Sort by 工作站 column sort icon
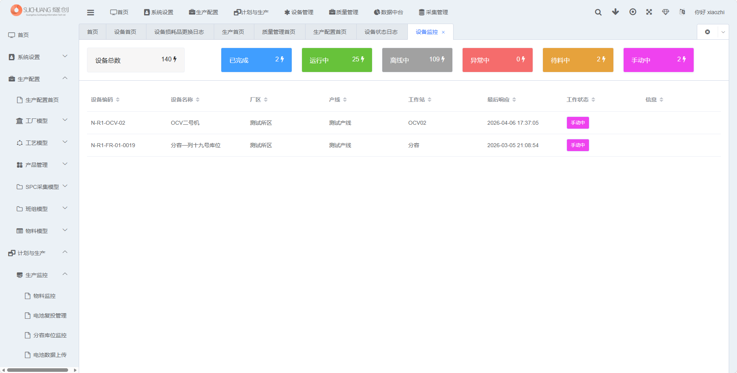737x373 pixels. click(x=430, y=100)
